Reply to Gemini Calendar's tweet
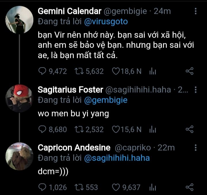This screenshot has width=207, height=195. pyautogui.click(x=42, y=71)
